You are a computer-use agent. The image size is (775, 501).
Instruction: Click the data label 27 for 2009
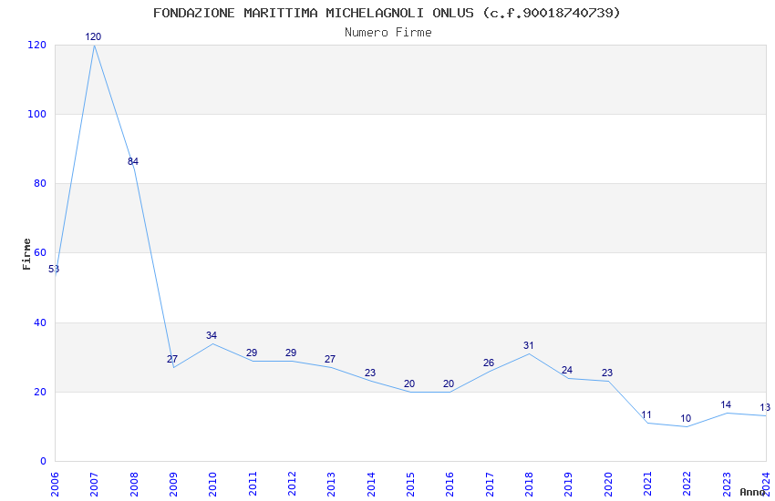pos(172,359)
